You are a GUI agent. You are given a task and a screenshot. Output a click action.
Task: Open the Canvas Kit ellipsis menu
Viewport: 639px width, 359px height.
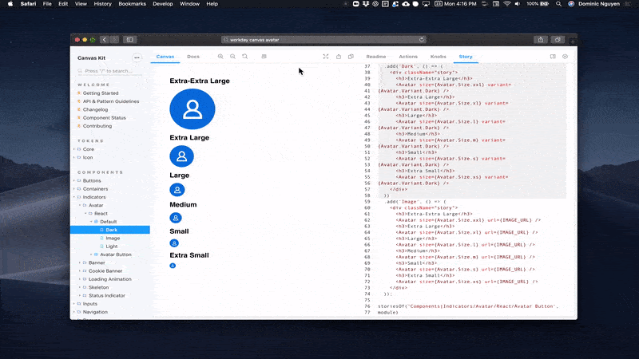pyautogui.click(x=137, y=57)
